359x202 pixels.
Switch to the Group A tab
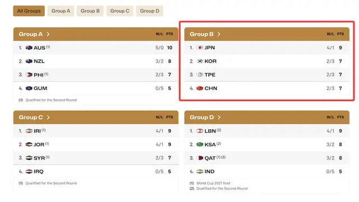(x=61, y=11)
